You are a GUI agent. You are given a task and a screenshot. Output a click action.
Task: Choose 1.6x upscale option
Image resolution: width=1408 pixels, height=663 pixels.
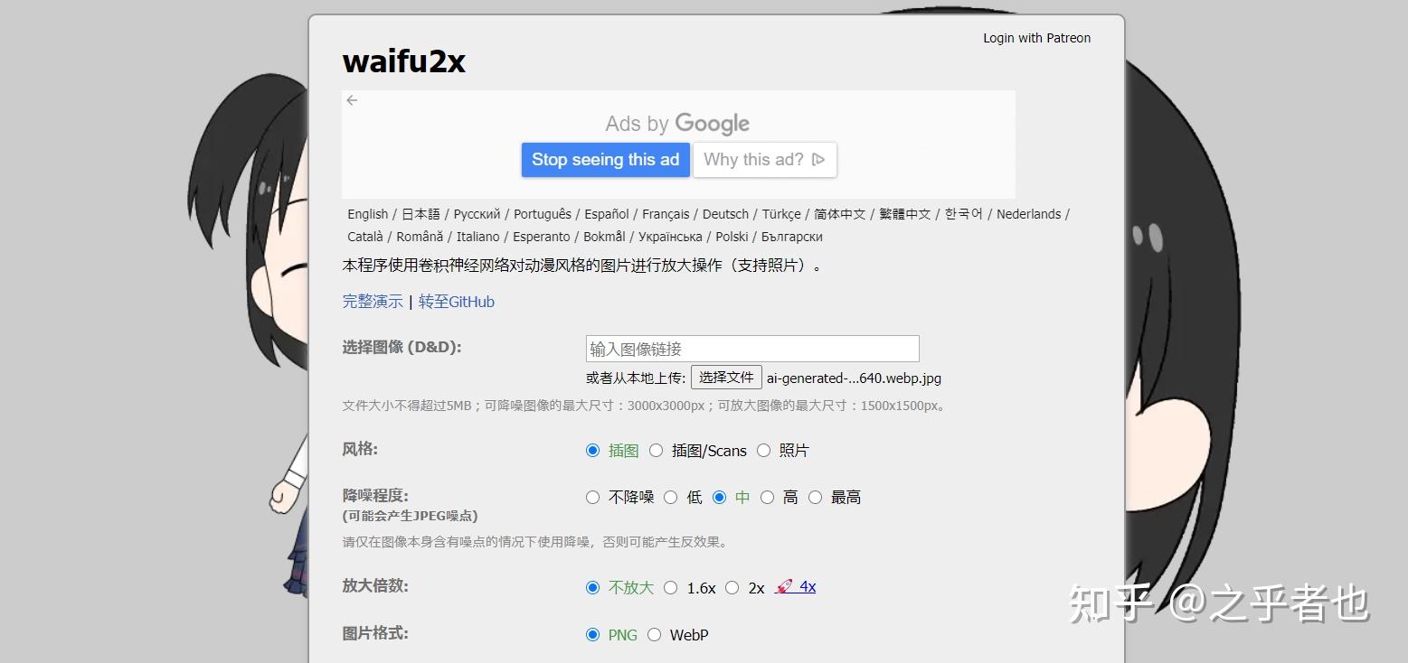coord(671,587)
